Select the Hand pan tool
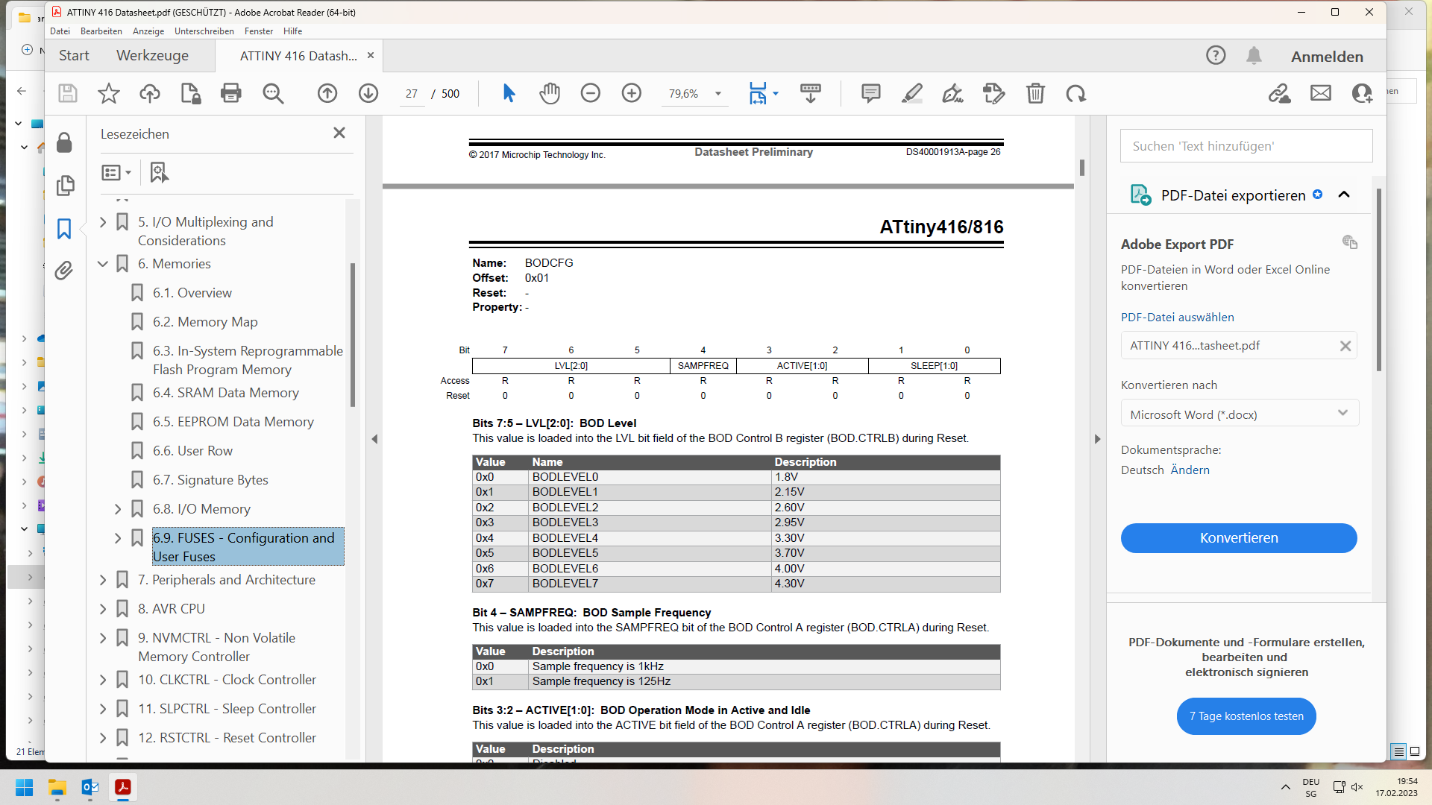The image size is (1432, 805). [550, 93]
